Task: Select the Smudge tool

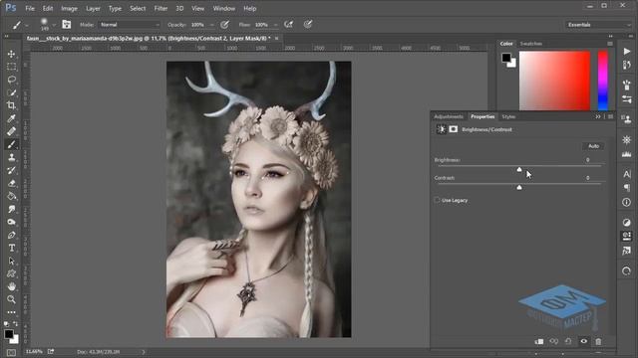Action: (x=11, y=210)
